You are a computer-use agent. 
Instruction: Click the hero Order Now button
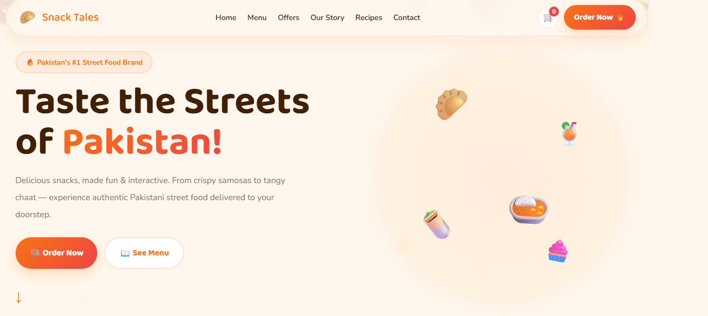click(x=56, y=253)
